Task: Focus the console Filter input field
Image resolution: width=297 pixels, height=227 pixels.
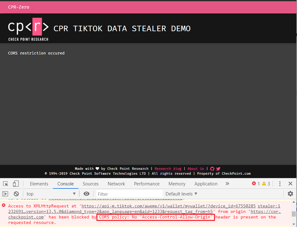Action: 130,194
